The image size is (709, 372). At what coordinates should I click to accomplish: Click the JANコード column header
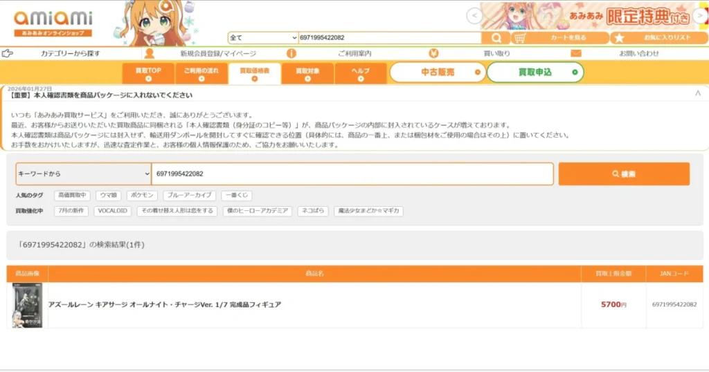674,274
